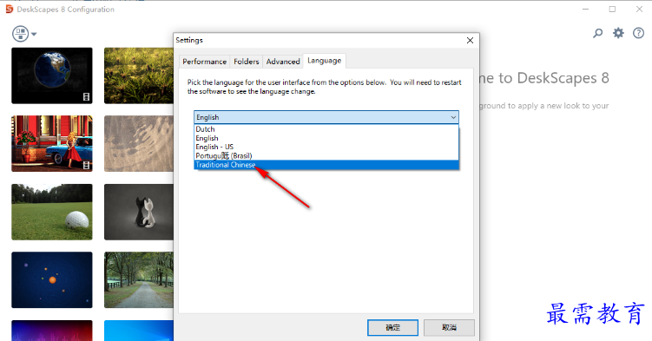This screenshot has width=652, height=341.
Task: Select the Language tab
Action: [325, 61]
